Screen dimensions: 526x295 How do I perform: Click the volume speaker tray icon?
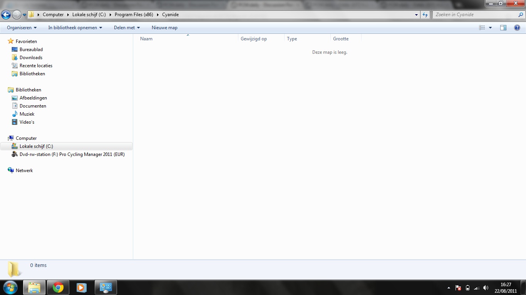tap(486, 288)
